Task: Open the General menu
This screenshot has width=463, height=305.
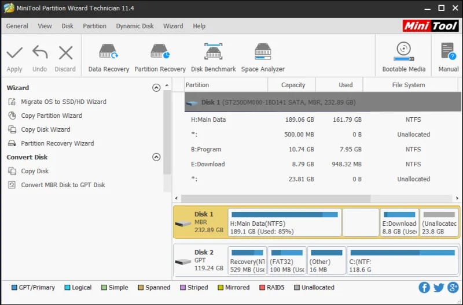Action: (x=17, y=26)
